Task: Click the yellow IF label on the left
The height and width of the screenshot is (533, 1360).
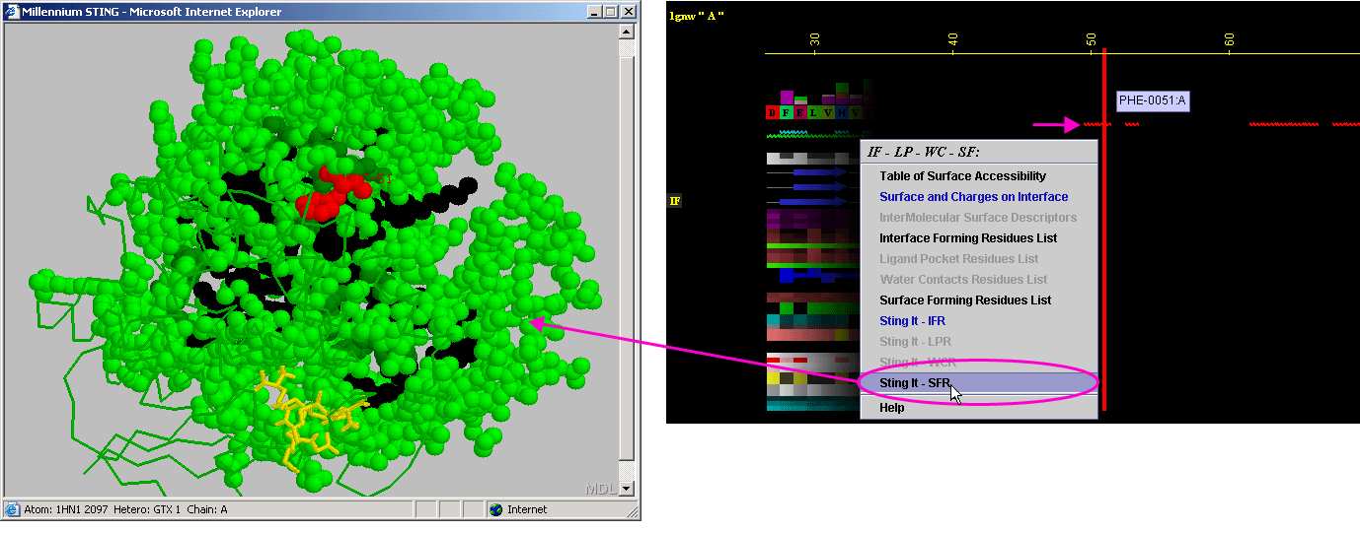Action: (x=675, y=201)
